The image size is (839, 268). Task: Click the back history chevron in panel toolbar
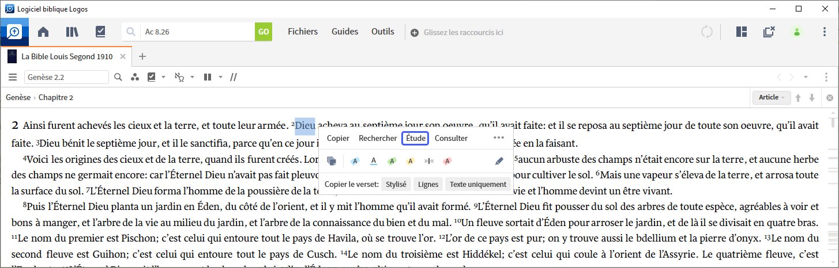(778, 77)
